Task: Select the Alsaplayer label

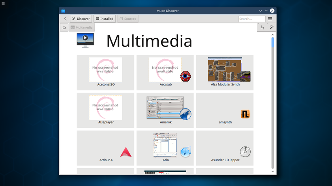Action: pyautogui.click(x=106, y=122)
